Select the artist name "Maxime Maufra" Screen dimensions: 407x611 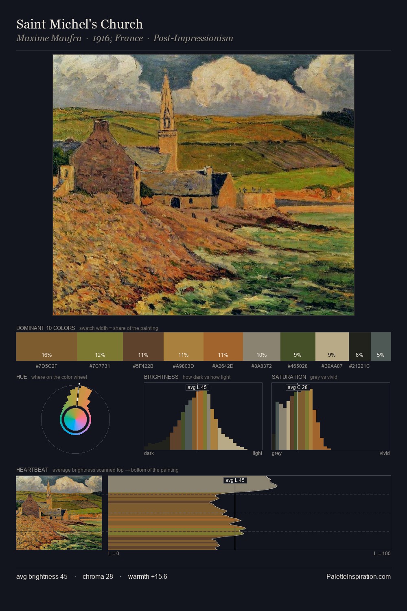[x=49, y=38]
